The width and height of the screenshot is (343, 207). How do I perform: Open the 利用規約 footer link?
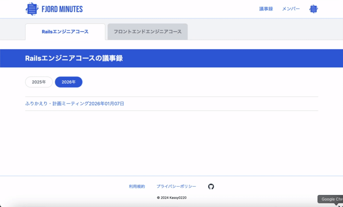pos(137,186)
